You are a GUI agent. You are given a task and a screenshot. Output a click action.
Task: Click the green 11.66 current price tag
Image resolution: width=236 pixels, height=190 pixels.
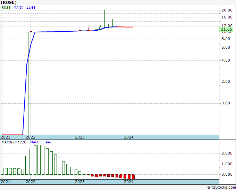tap(226, 29)
